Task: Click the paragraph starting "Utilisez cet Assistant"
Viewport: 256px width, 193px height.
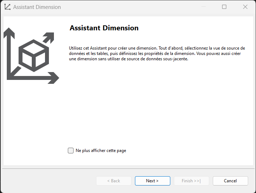Action: click(157, 54)
